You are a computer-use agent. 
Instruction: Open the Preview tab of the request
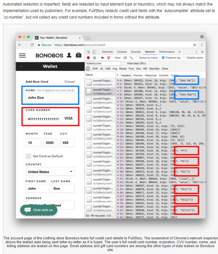click(x=138, y=76)
